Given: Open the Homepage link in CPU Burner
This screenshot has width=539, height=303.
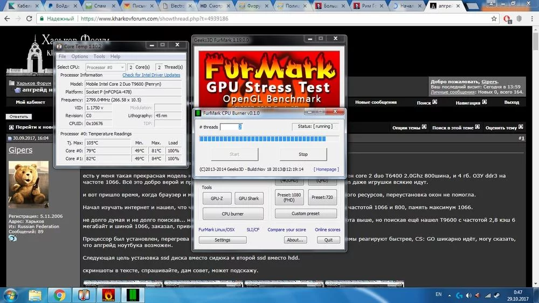Looking at the screenshot, I should tap(326, 169).
